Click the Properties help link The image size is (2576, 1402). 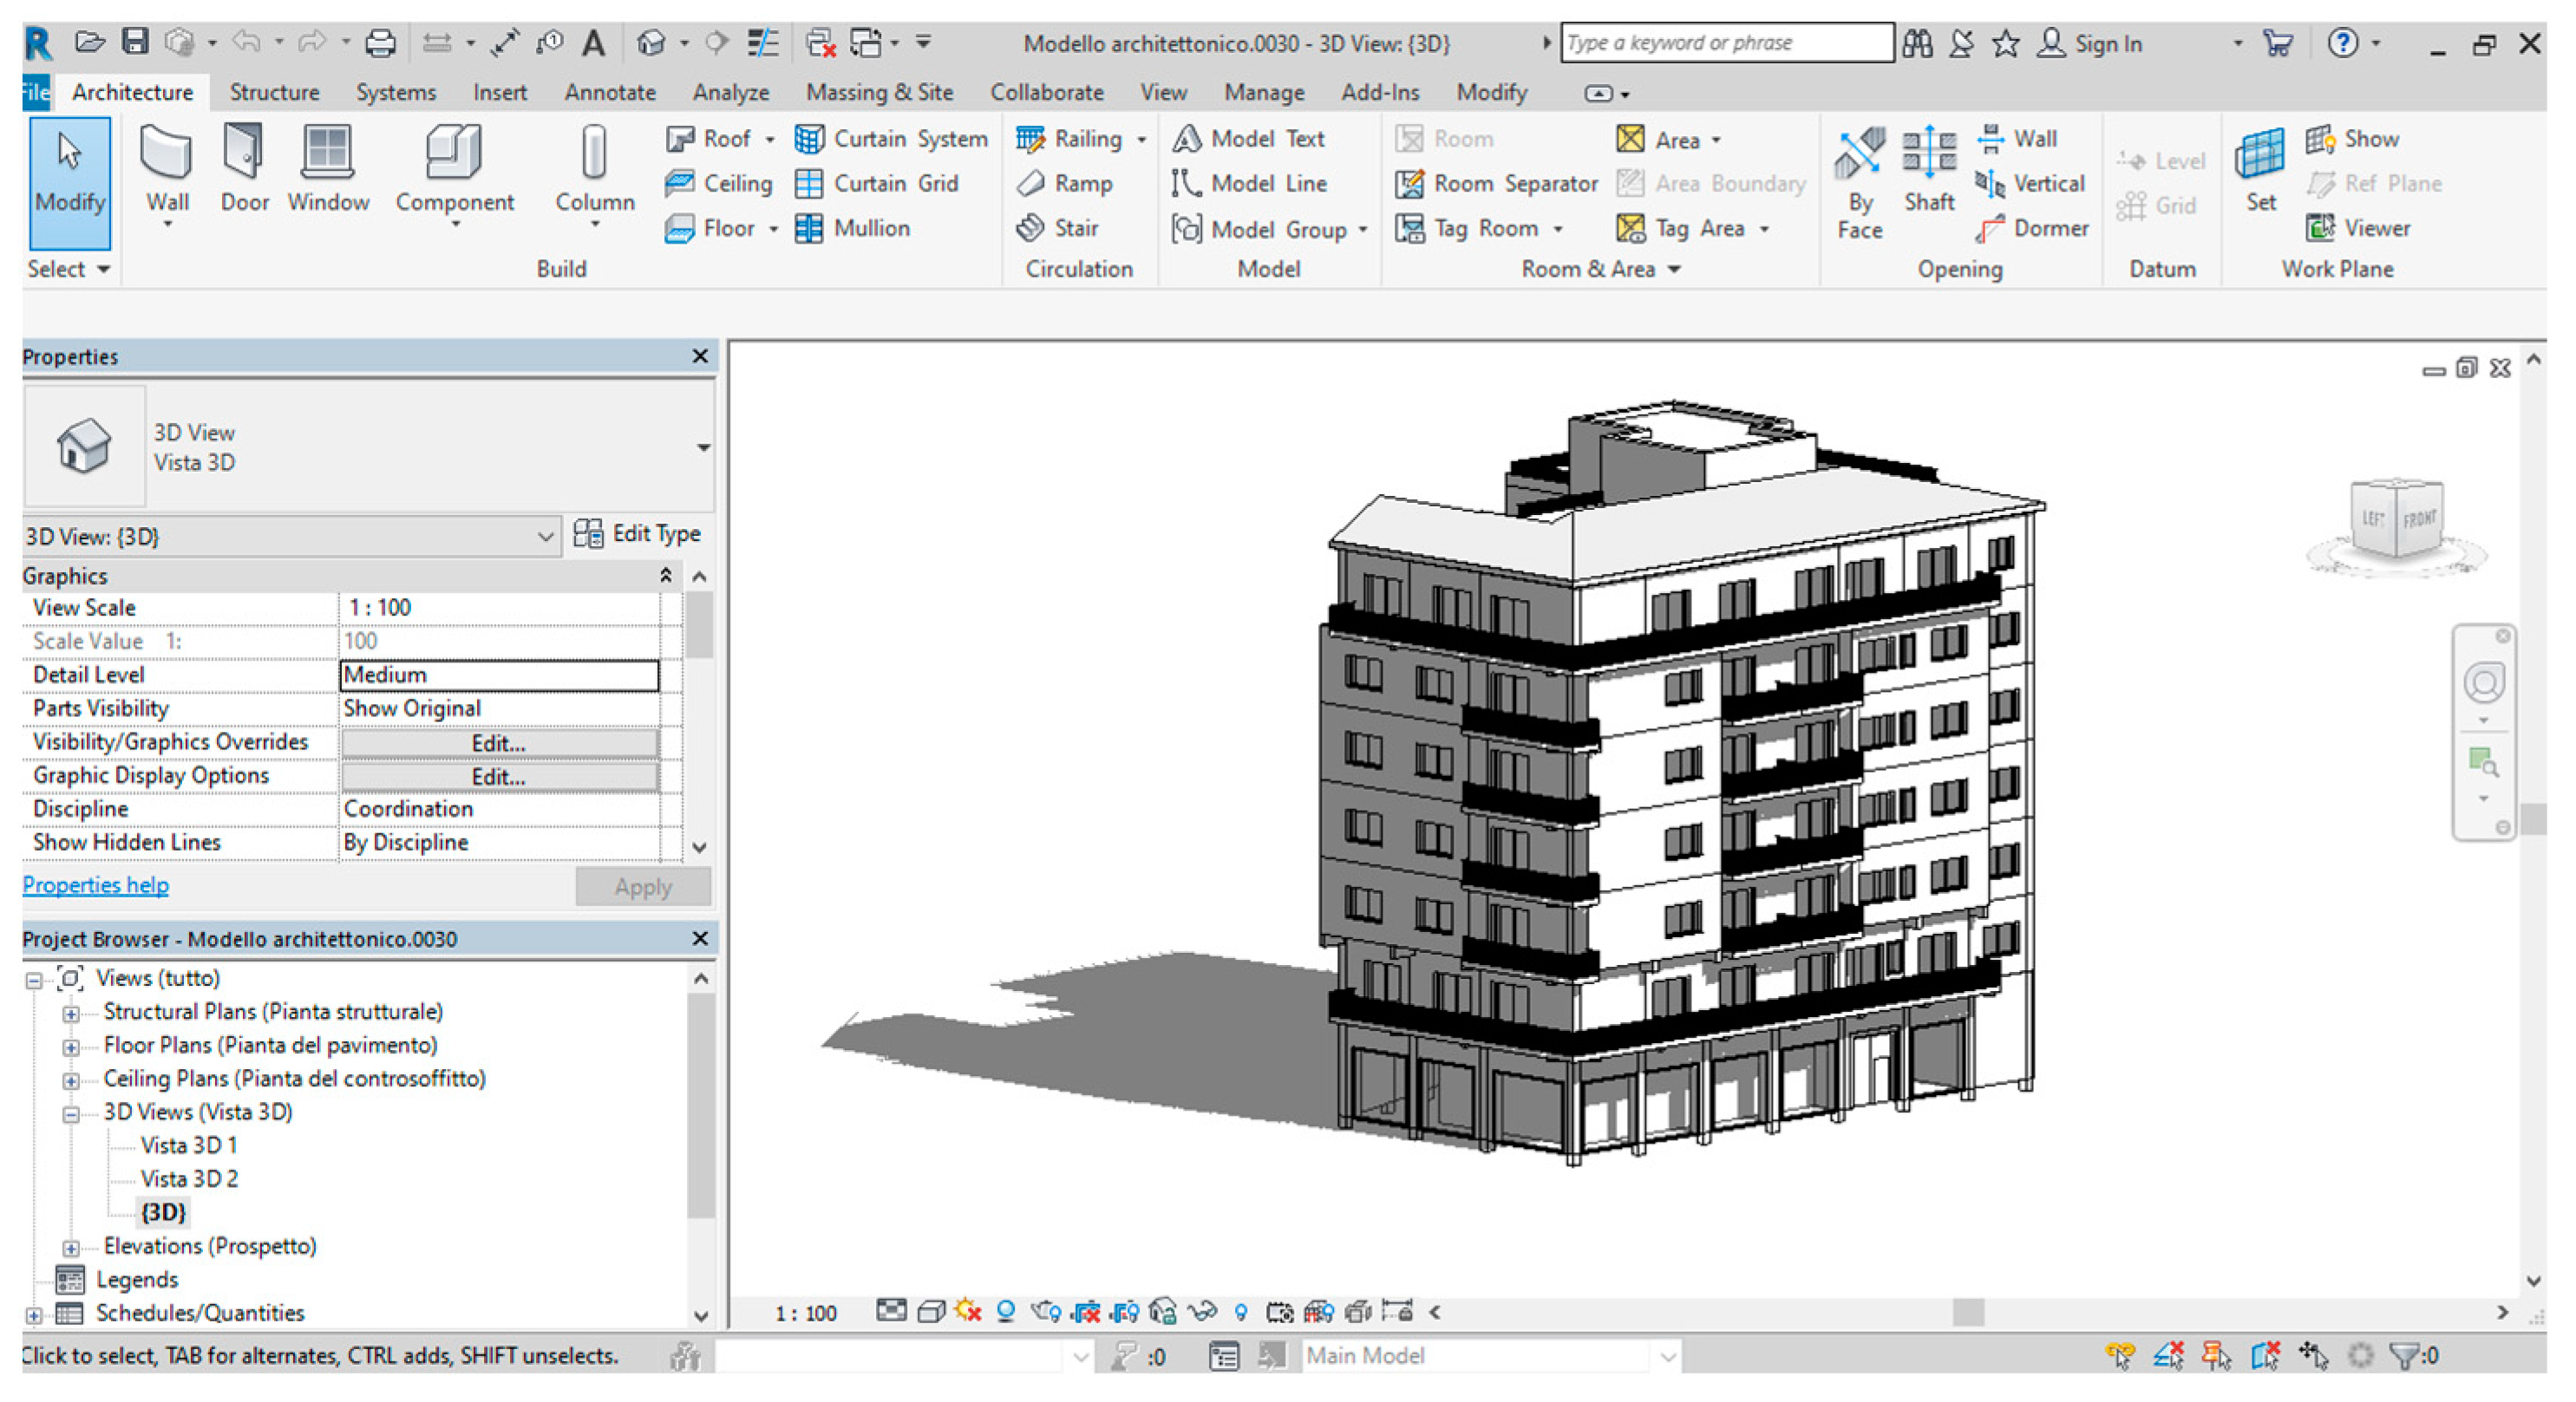[x=95, y=885]
